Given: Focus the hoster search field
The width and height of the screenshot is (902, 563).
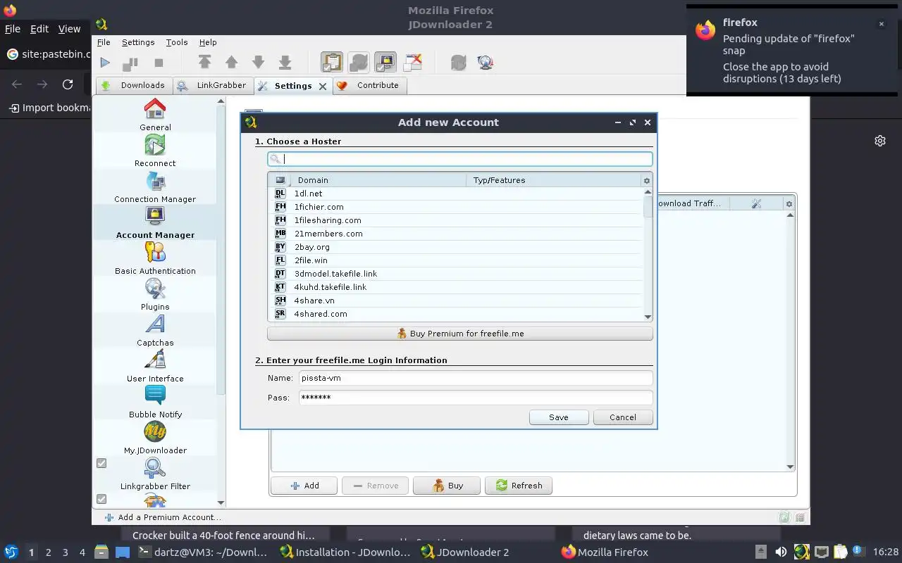Looking at the screenshot, I should pyautogui.click(x=459, y=159).
